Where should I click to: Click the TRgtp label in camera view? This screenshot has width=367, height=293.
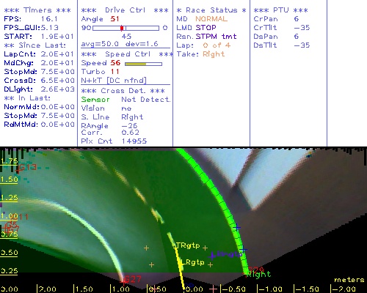tap(188, 245)
